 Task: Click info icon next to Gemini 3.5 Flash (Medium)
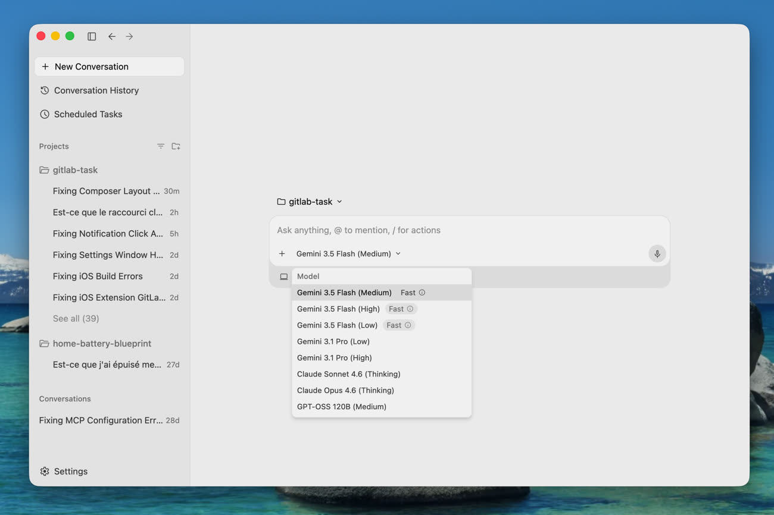coord(422,293)
